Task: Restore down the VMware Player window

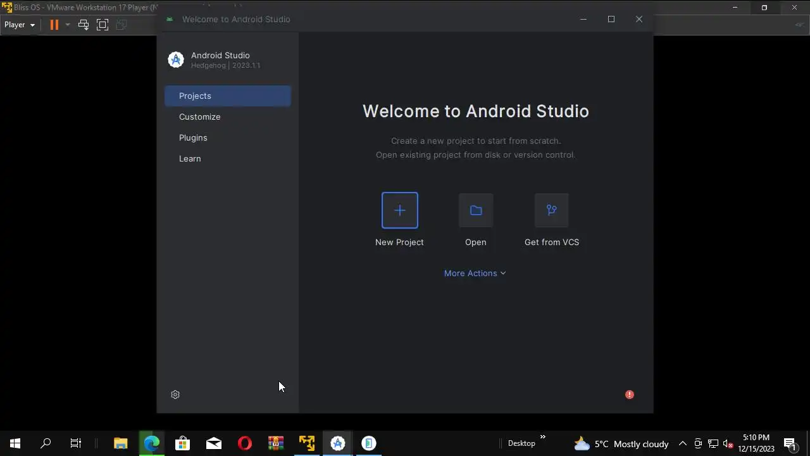Action: [764, 8]
